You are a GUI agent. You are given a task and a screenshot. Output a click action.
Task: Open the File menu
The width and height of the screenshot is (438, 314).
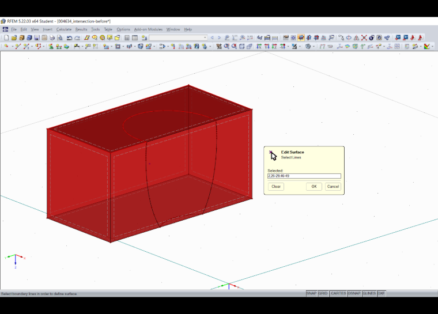(x=14, y=29)
